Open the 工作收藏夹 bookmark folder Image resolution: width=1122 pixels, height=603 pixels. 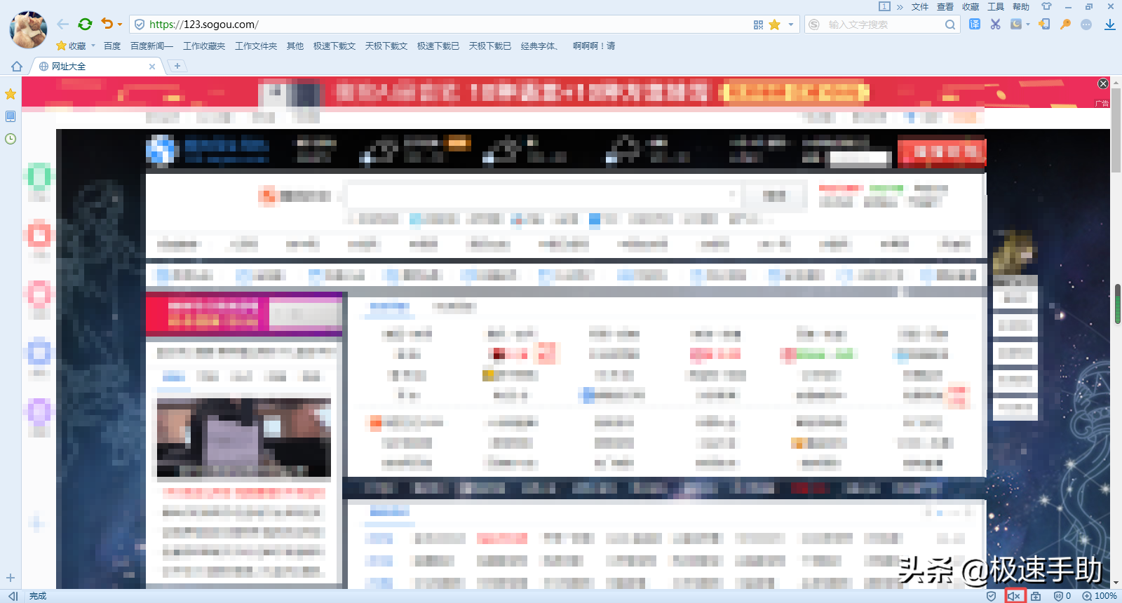click(204, 46)
